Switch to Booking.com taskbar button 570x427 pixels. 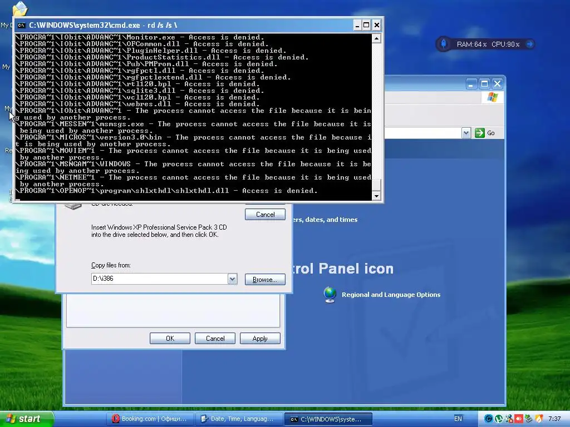tap(150, 419)
